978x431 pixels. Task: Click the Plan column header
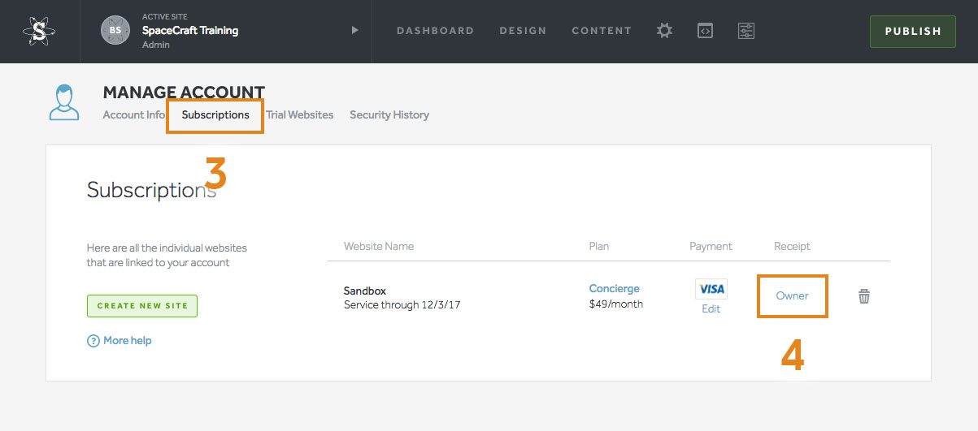tap(599, 246)
